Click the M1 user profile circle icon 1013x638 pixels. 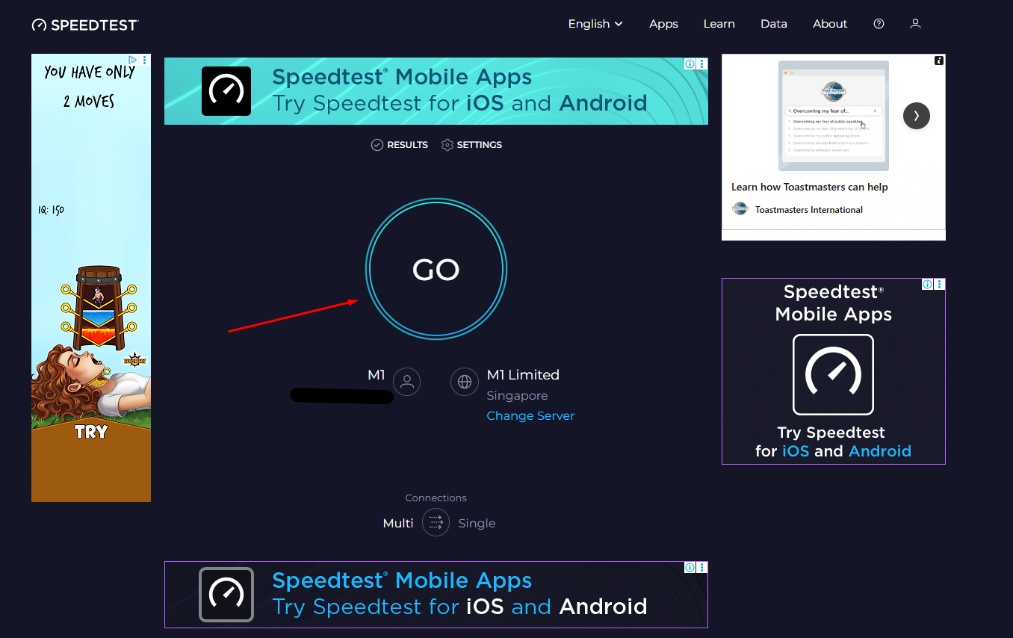coord(406,382)
